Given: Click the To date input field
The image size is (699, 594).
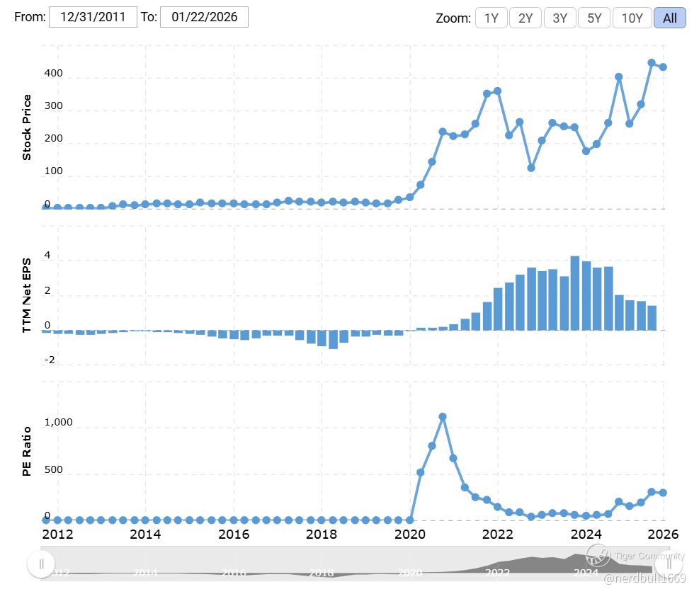Looking at the screenshot, I should click(x=204, y=17).
